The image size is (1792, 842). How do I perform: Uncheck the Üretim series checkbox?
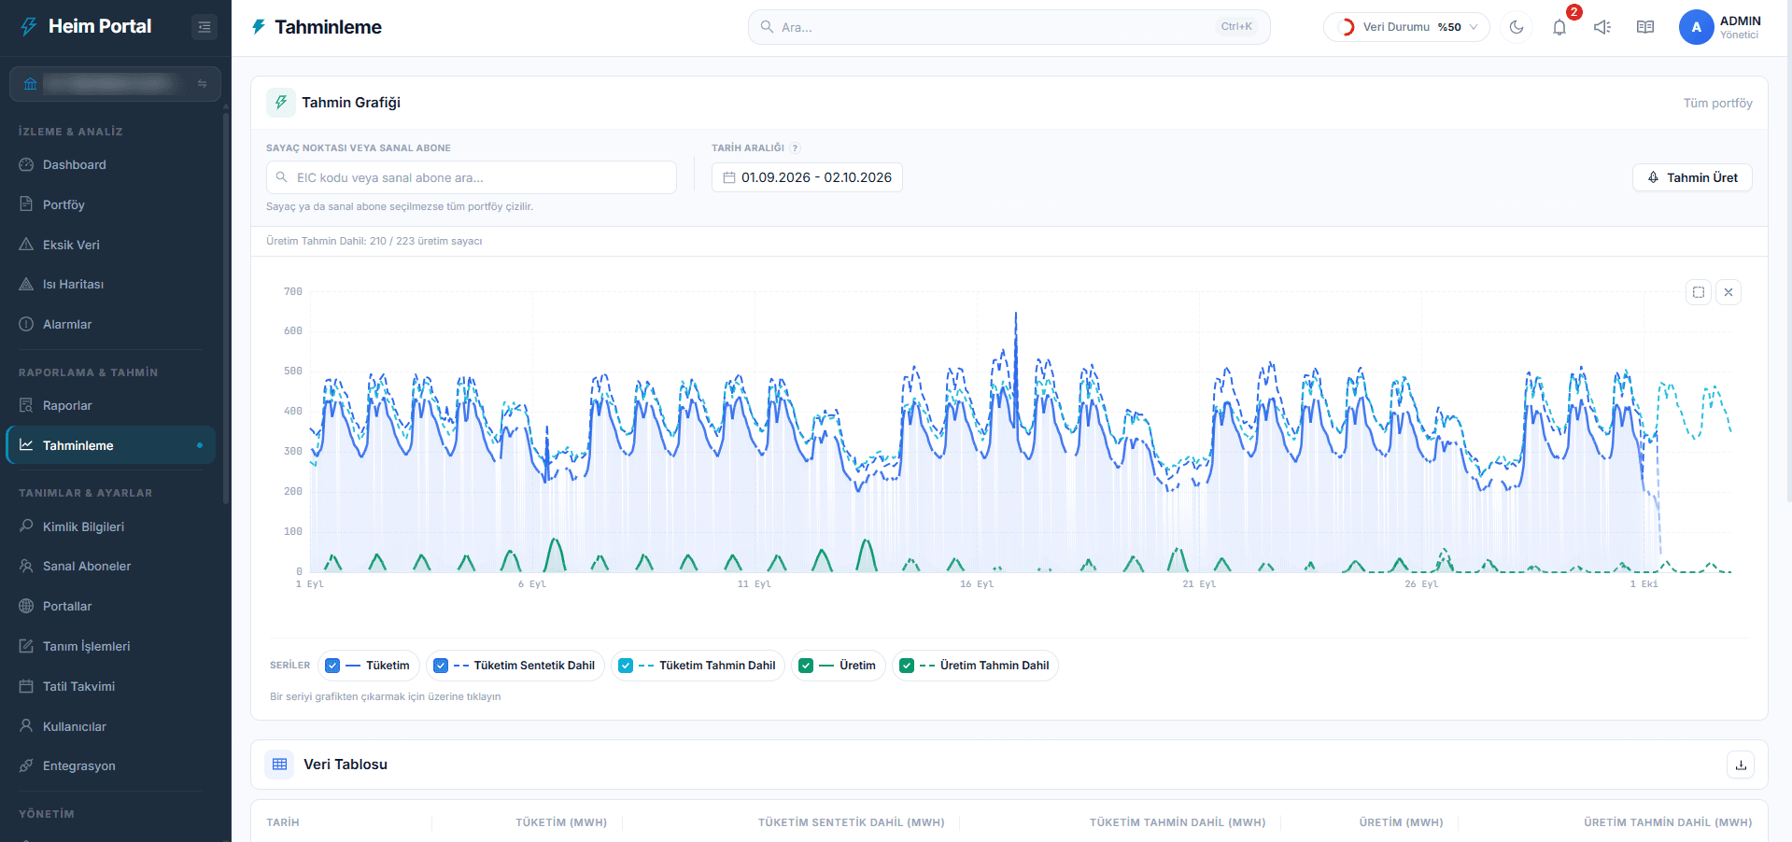806,666
